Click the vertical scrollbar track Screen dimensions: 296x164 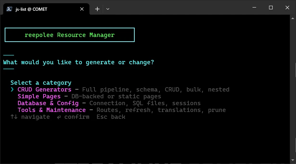293,89
